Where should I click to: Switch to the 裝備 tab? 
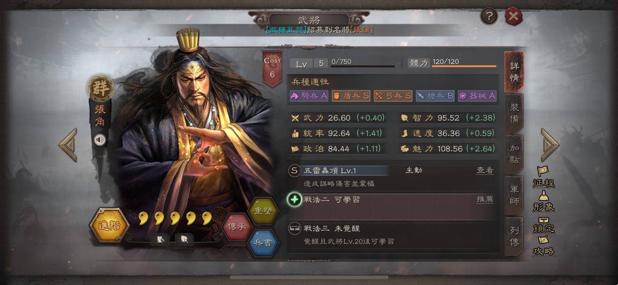[x=514, y=113]
